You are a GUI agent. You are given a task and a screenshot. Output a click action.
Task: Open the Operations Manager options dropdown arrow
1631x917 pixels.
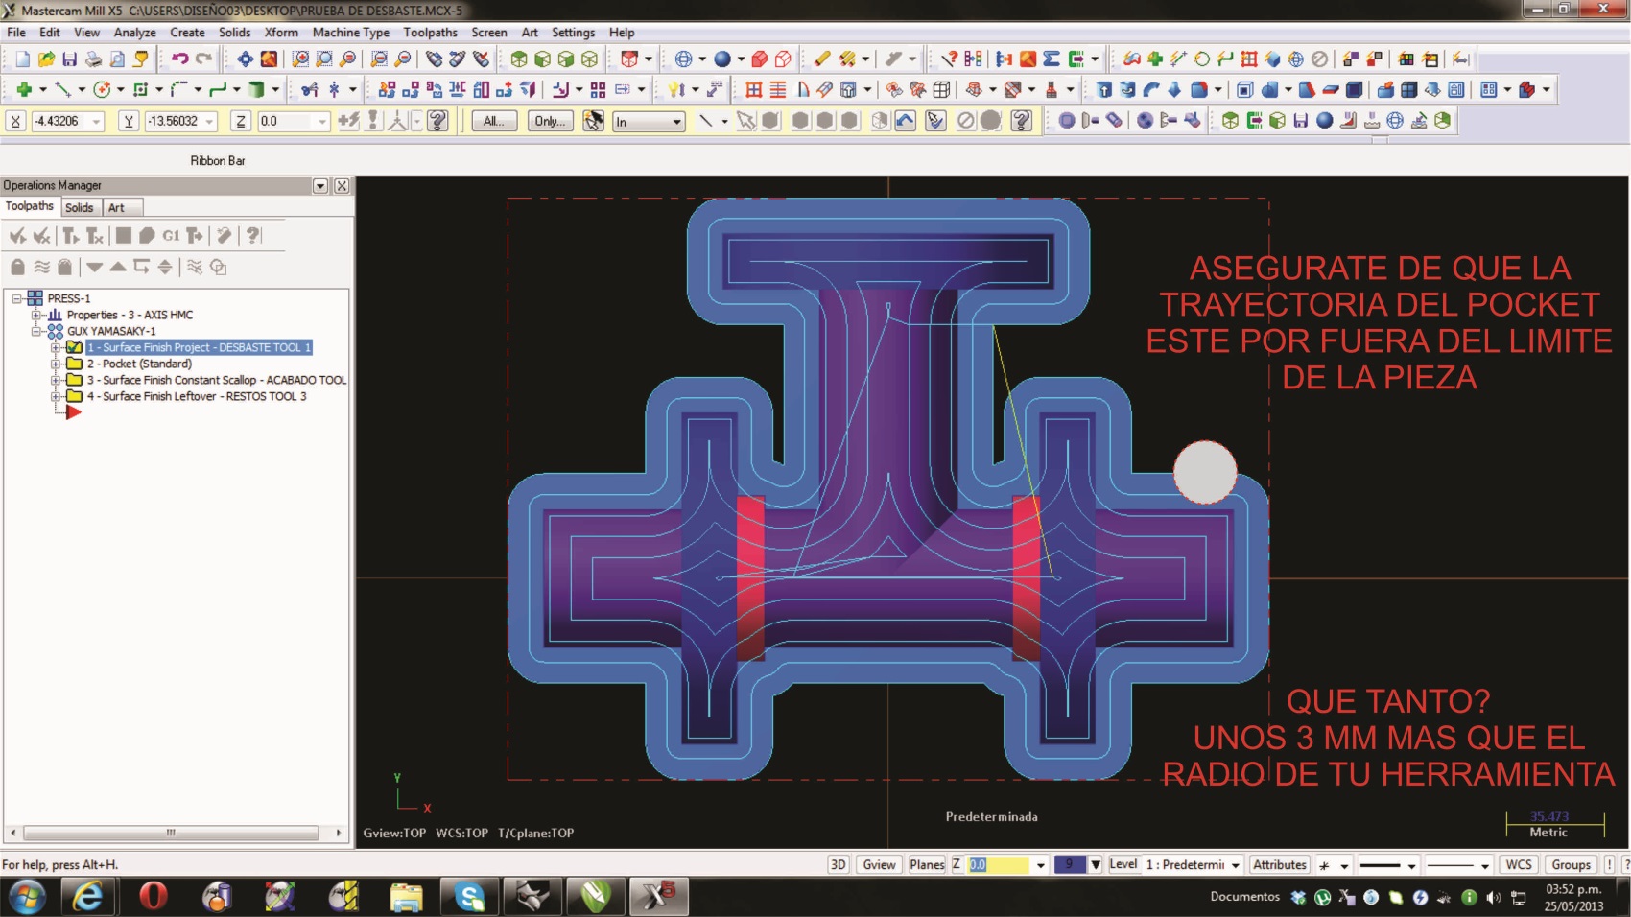click(x=320, y=186)
